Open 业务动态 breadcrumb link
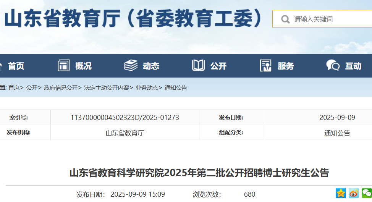 pyautogui.click(x=147, y=88)
